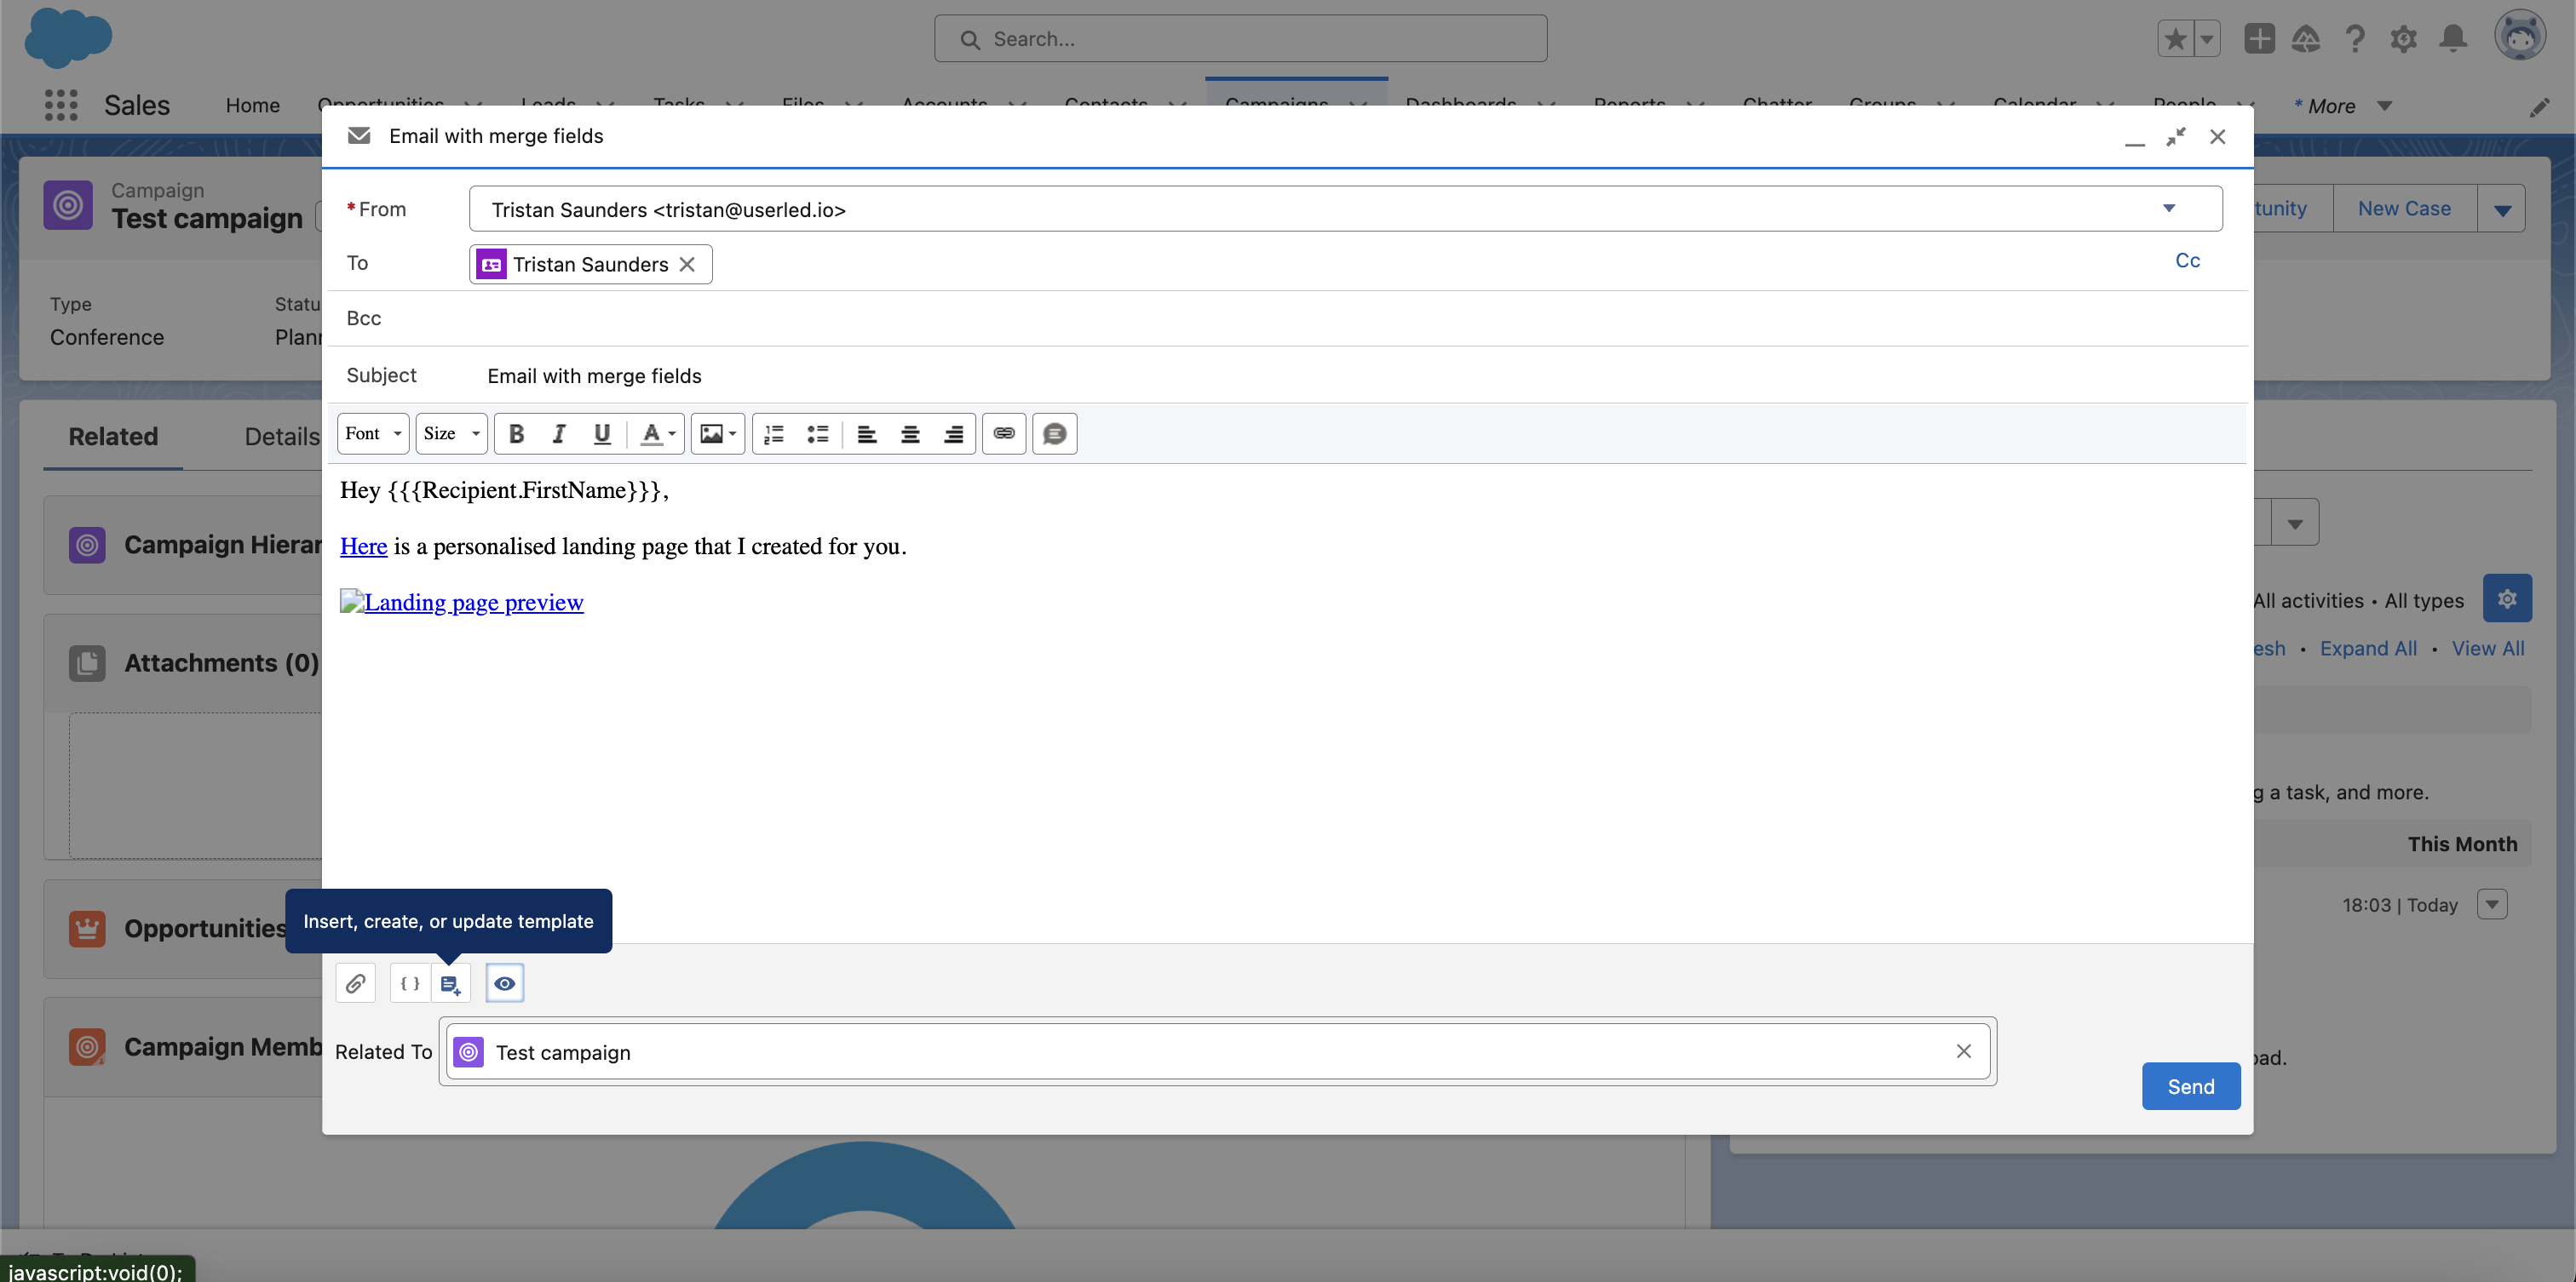Click the Cc link
The image size is (2576, 1282).
2187,260
